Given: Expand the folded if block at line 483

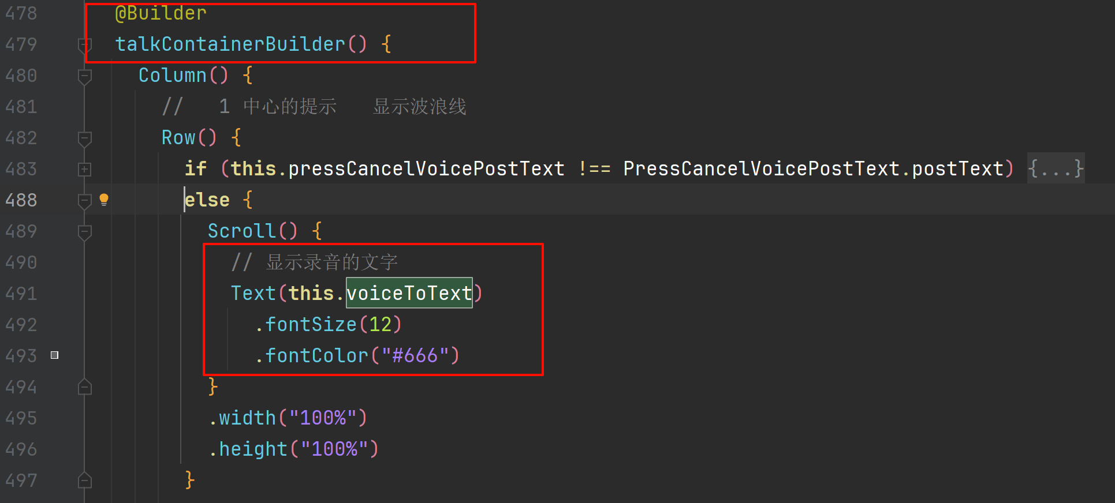Looking at the screenshot, I should (x=84, y=169).
